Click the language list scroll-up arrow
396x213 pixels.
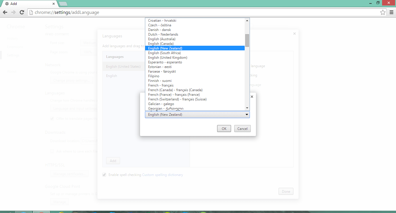point(247,21)
